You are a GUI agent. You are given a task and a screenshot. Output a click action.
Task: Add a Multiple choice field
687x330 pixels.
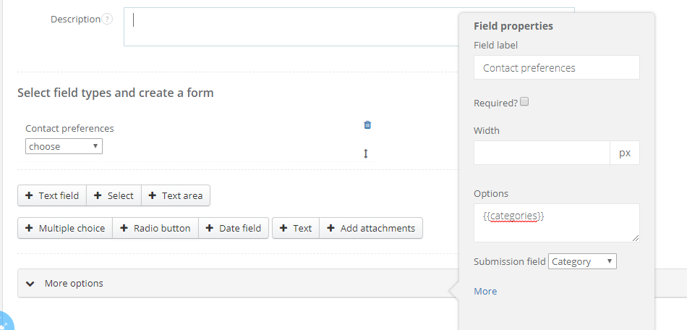pos(65,228)
